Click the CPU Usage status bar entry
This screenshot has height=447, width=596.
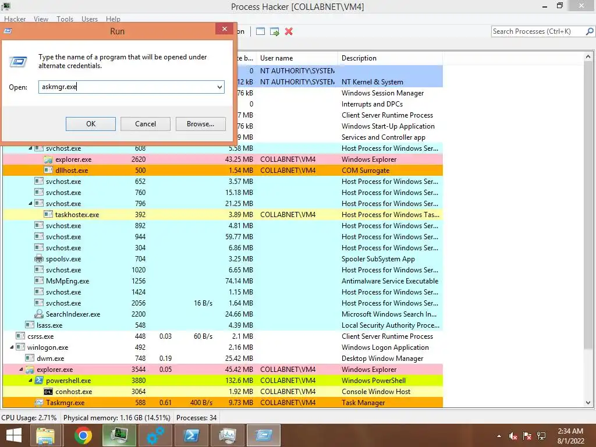click(29, 418)
